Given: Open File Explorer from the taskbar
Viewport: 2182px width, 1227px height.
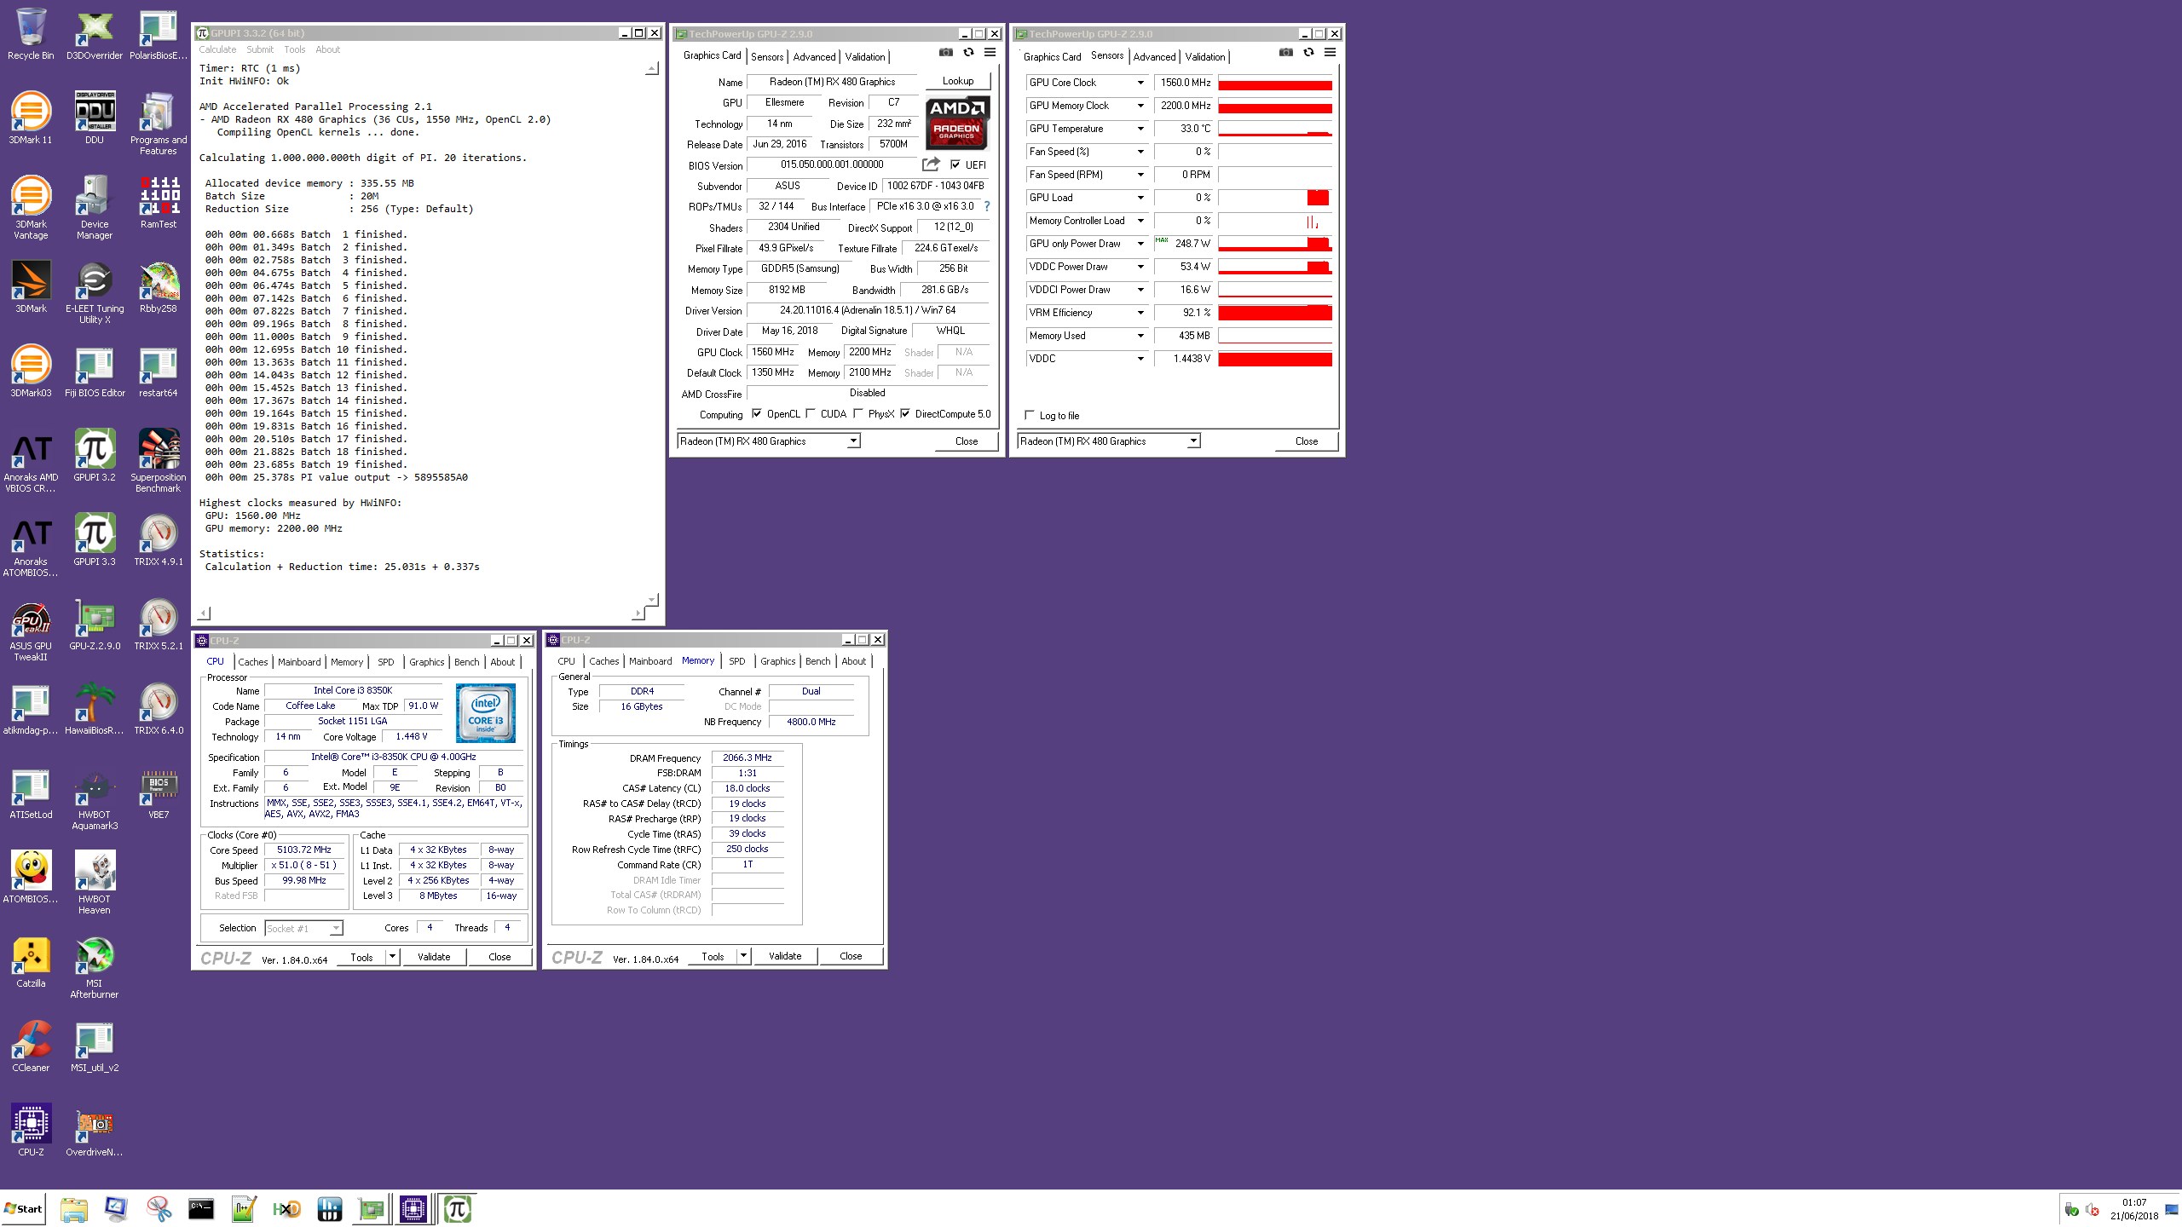Looking at the screenshot, I should click(x=73, y=1209).
